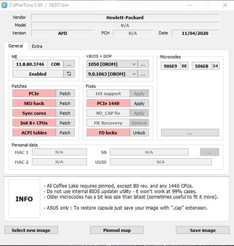The width and height of the screenshot is (234, 246).
Task: Click the ME state refresh icon
Action: click(x=69, y=74)
